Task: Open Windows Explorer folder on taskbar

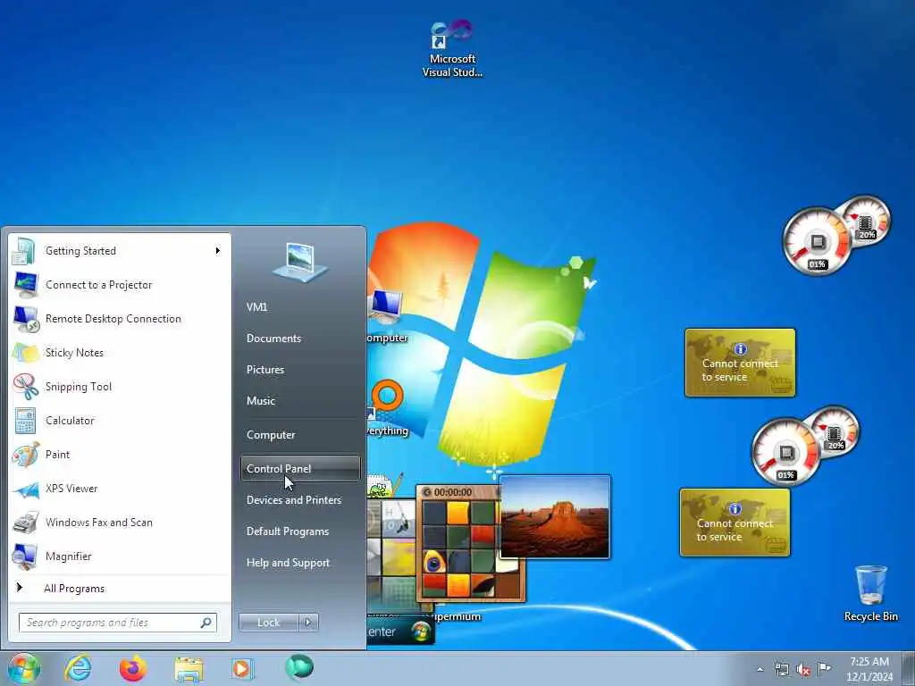Action: [189, 669]
